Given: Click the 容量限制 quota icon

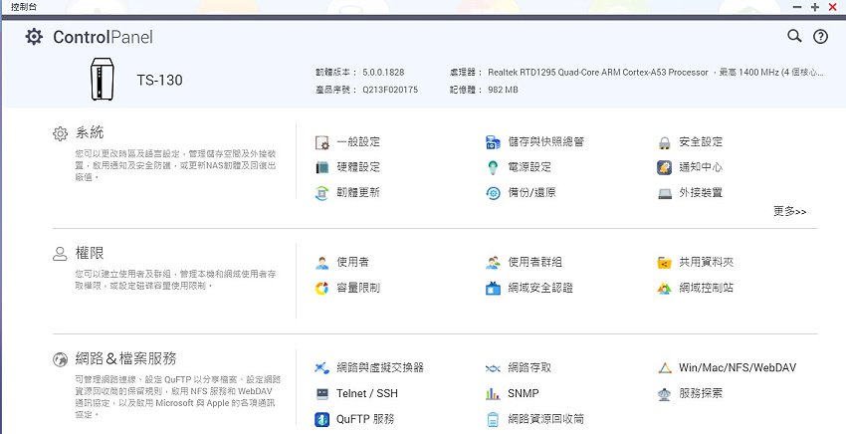Looking at the screenshot, I should pyautogui.click(x=322, y=289).
